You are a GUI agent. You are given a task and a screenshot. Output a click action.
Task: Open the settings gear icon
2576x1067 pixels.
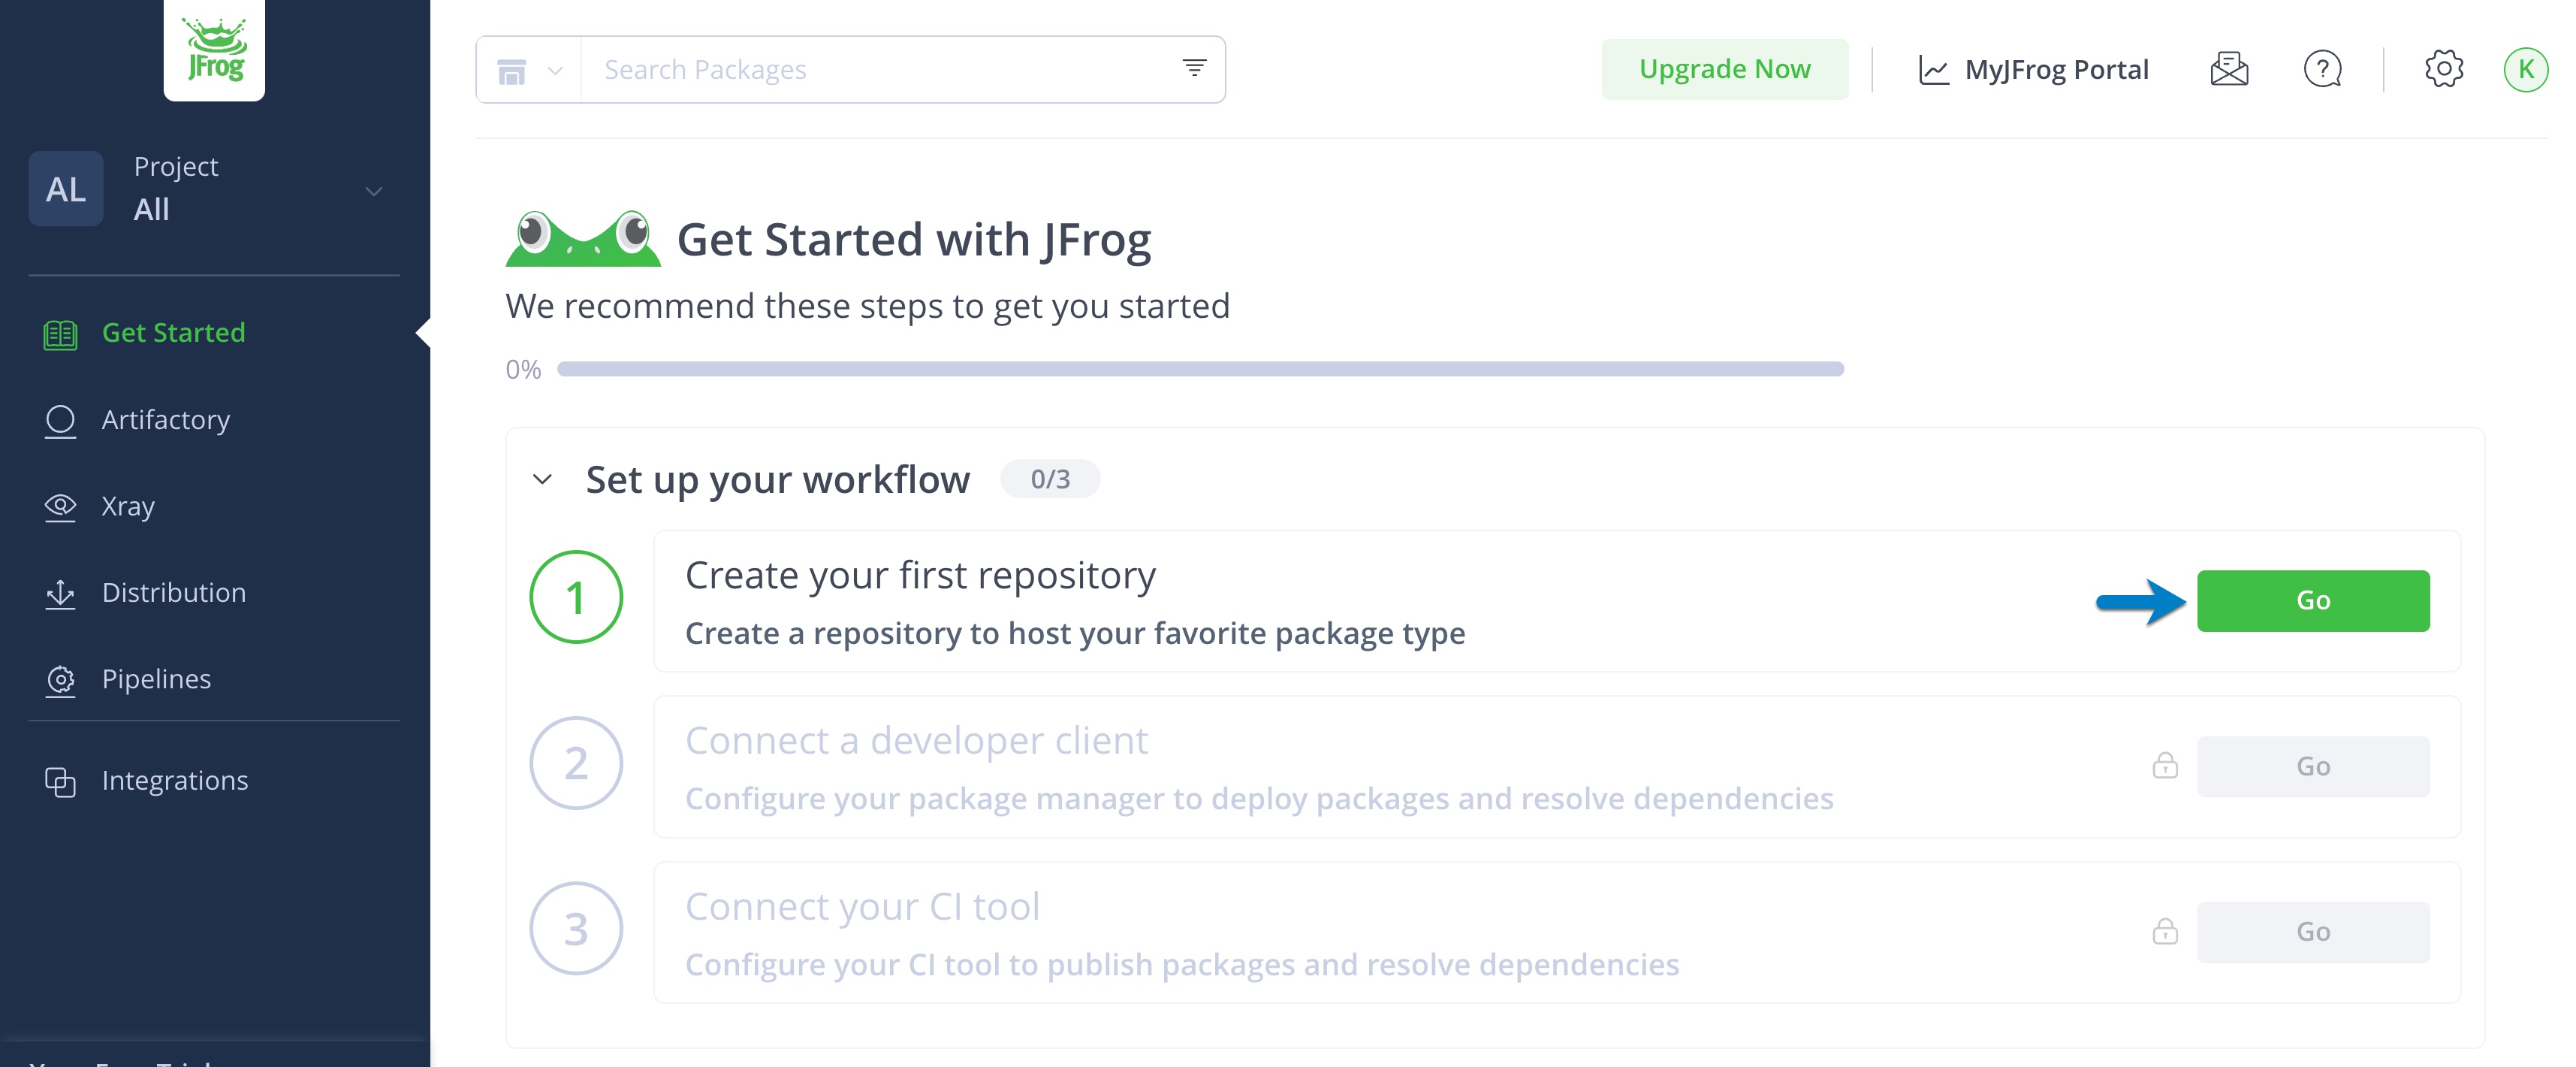[x=2444, y=69]
